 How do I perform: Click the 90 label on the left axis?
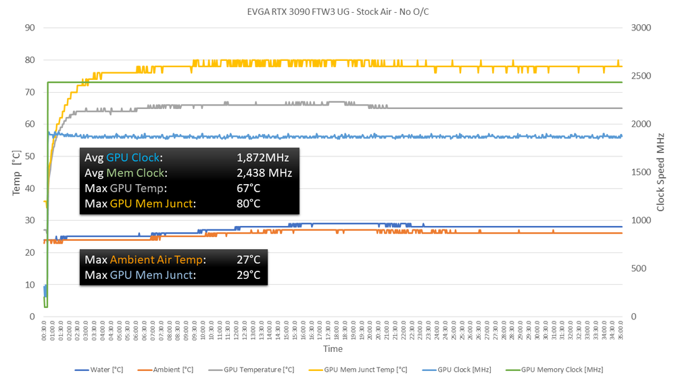(30, 28)
